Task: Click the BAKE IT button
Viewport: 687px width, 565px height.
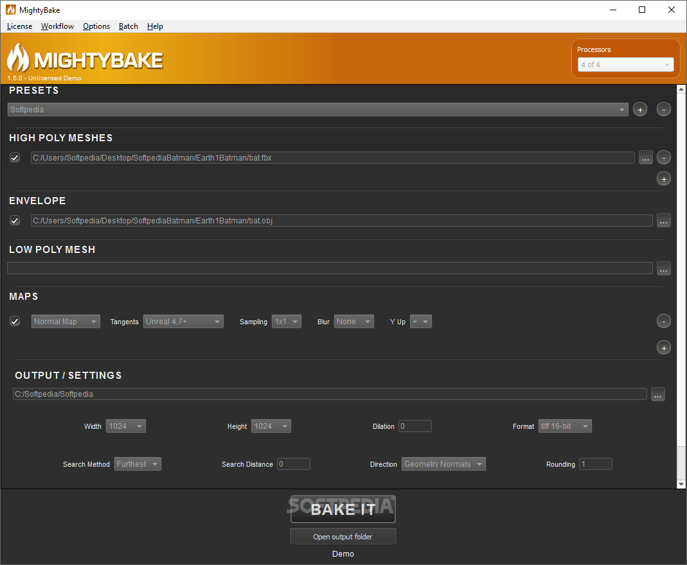Action: 343,509
